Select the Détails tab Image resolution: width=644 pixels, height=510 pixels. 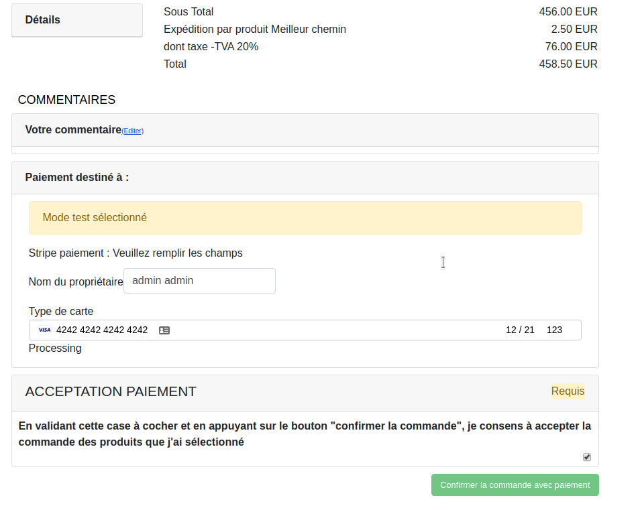click(x=77, y=20)
